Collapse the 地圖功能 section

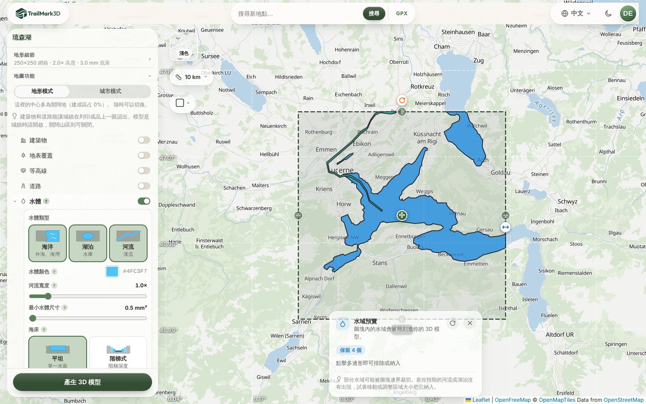[x=82, y=76]
